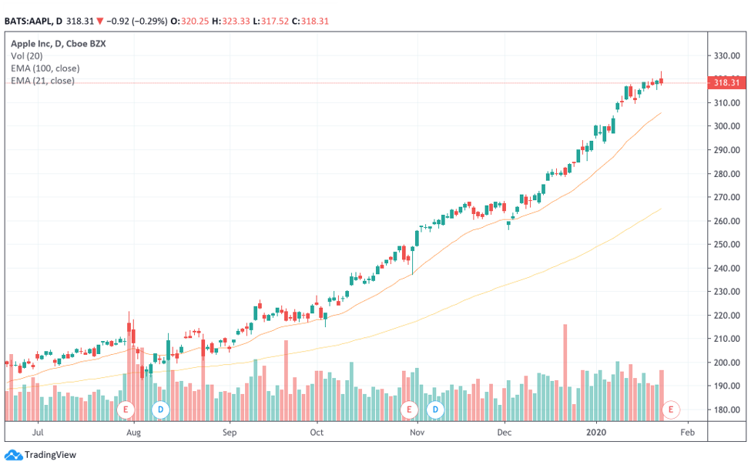Click the August dividend marker D
The width and height of the screenshot is (751, 468).
click(x=160, y=409)
